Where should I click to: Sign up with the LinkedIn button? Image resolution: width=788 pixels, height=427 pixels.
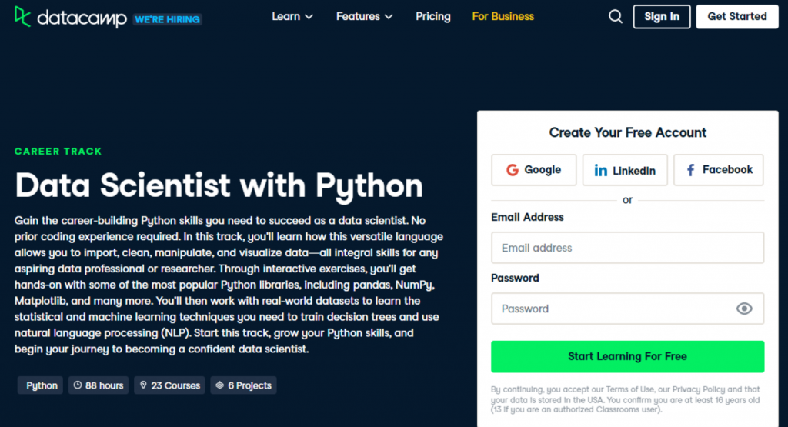tap(624, 170)
